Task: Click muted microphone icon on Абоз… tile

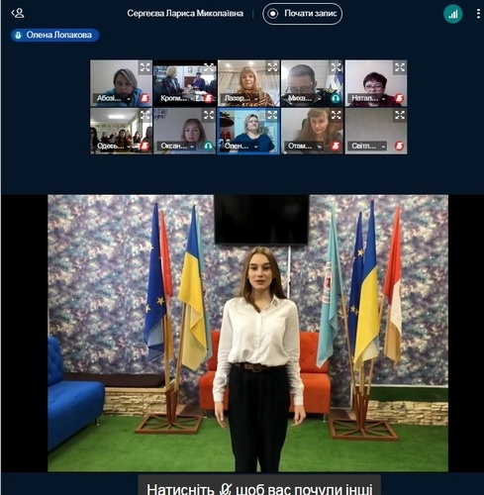Action: pos(145,98)
